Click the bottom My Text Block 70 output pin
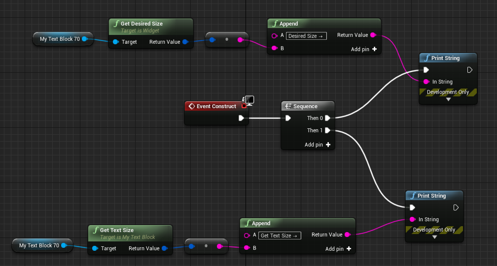Image resolution: width=497 pixels, height=266 pixels. point(64,245)
